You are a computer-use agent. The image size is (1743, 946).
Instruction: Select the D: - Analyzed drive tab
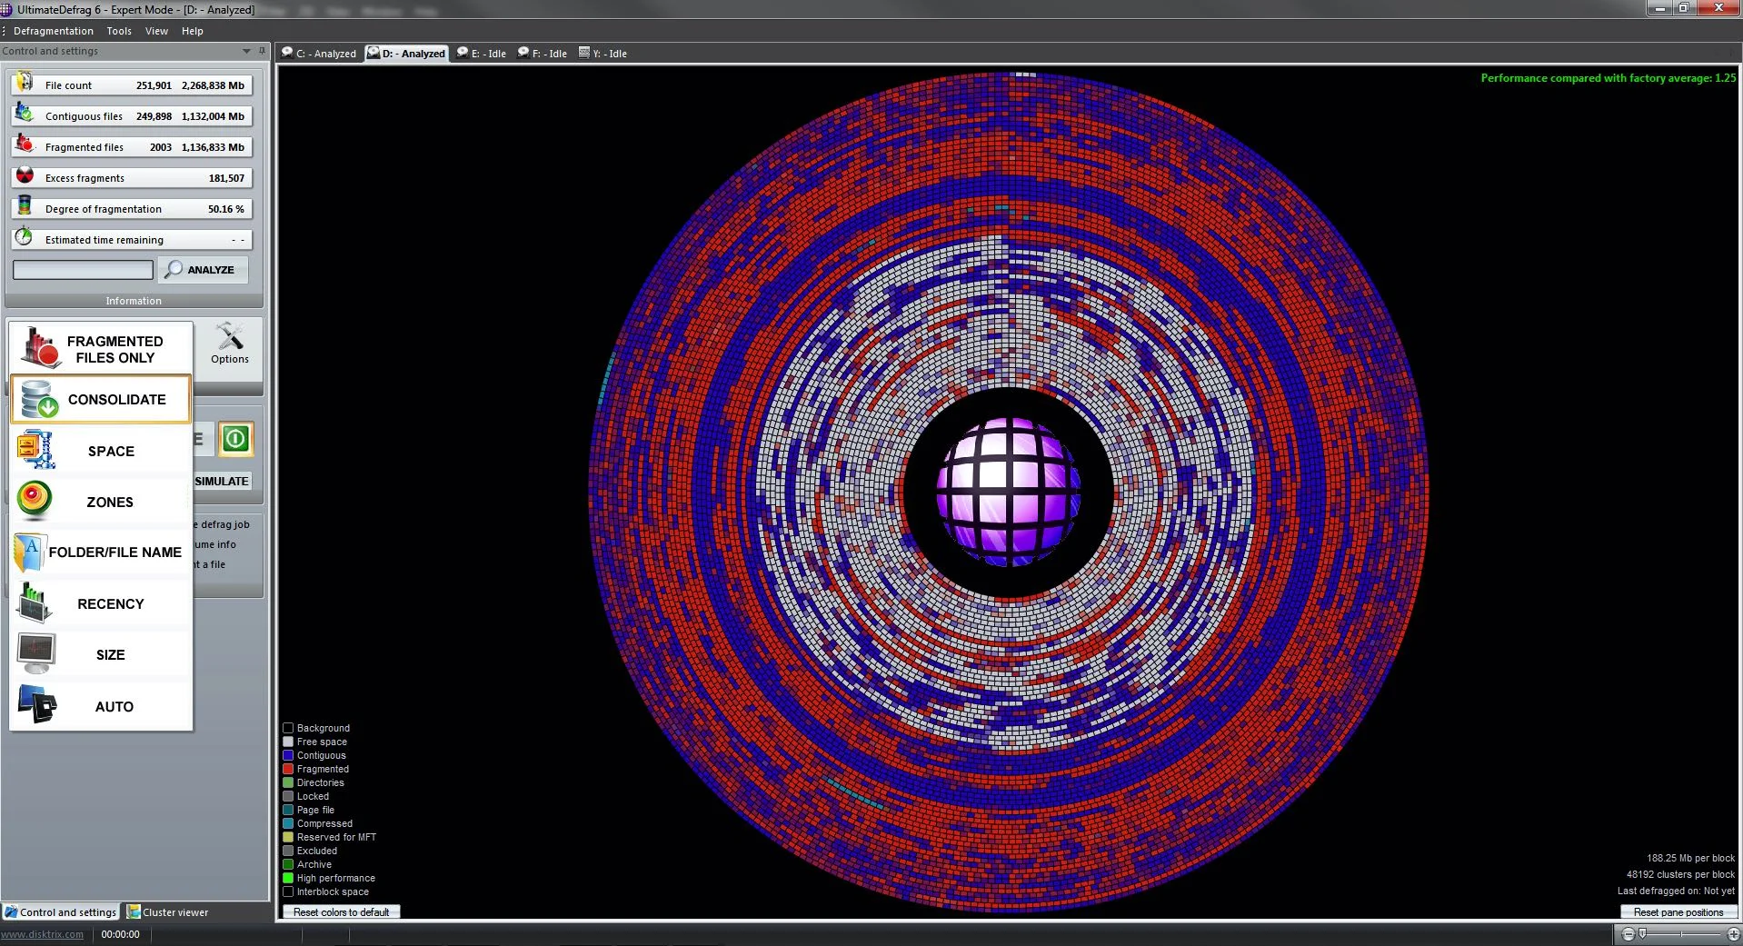406,54
